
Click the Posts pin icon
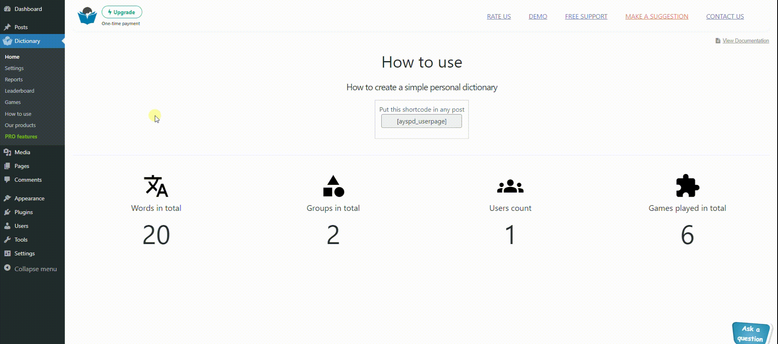[x=7, y=27]
